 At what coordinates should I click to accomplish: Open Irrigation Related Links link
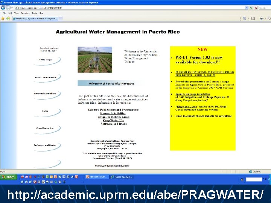[114, 117]
